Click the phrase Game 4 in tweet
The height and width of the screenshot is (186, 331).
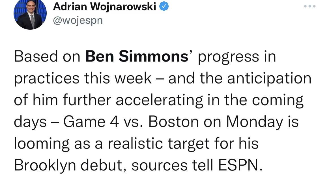(91, 122)
